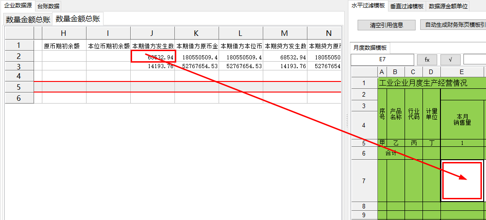
Task: Switch to the 垂直过滤模板 tab
Action: click(x=407, y=6)
